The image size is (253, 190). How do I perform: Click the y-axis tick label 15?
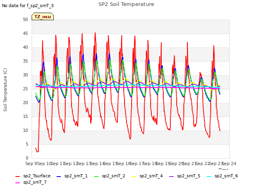coord(25,116)
